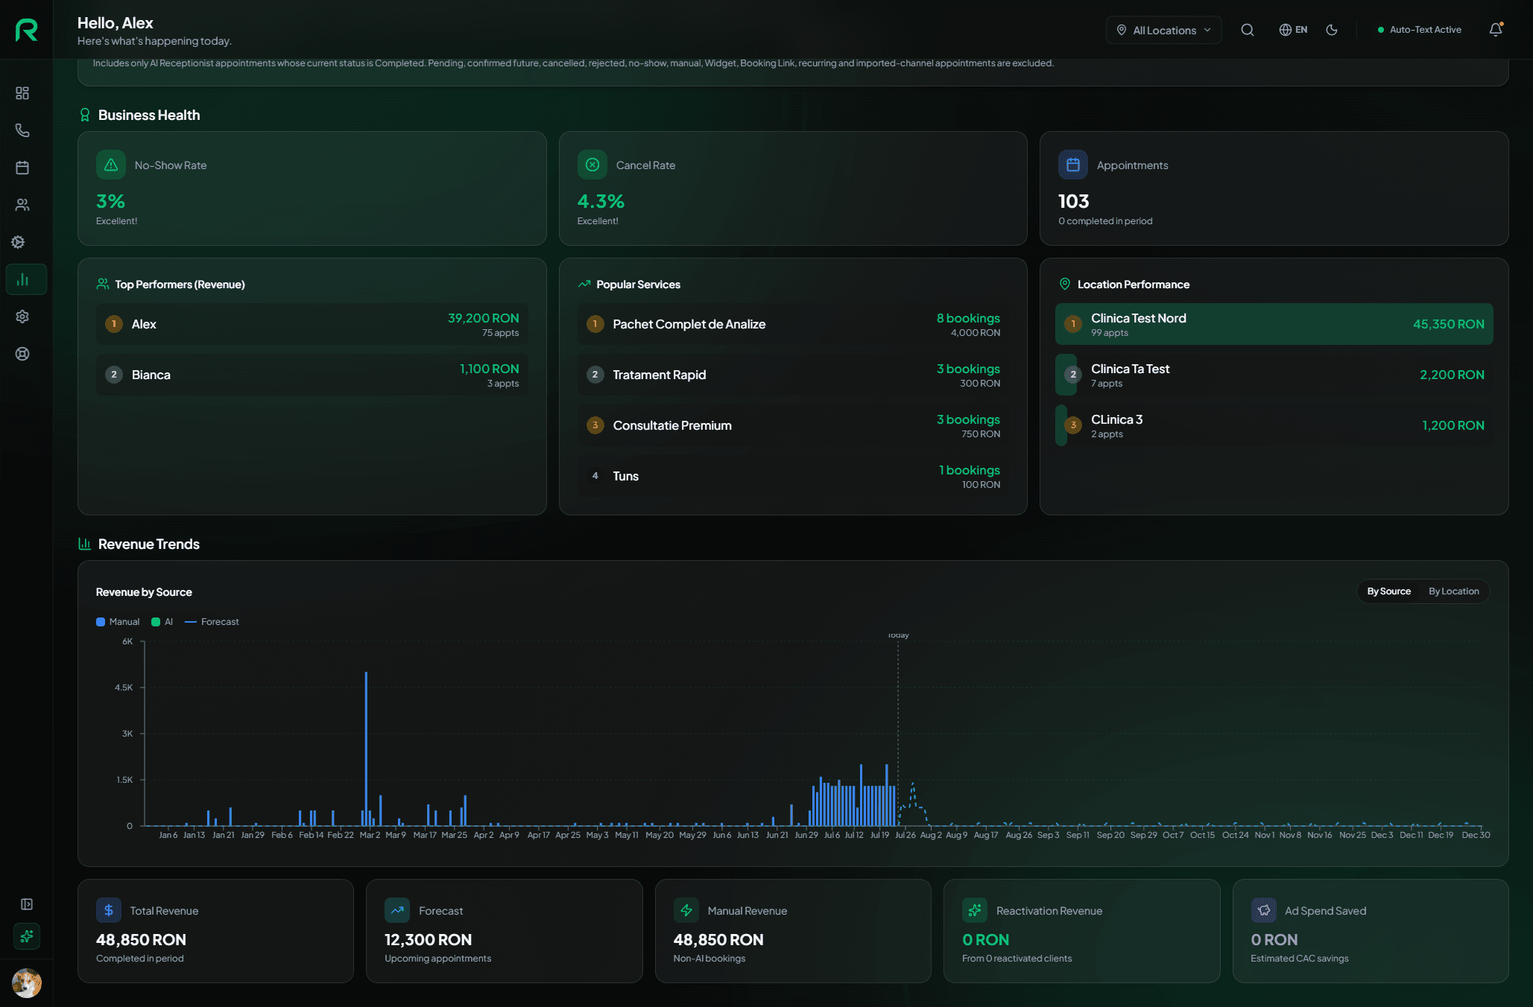Open the dashboard grid icon in sidebar

[x=22, y=93]
